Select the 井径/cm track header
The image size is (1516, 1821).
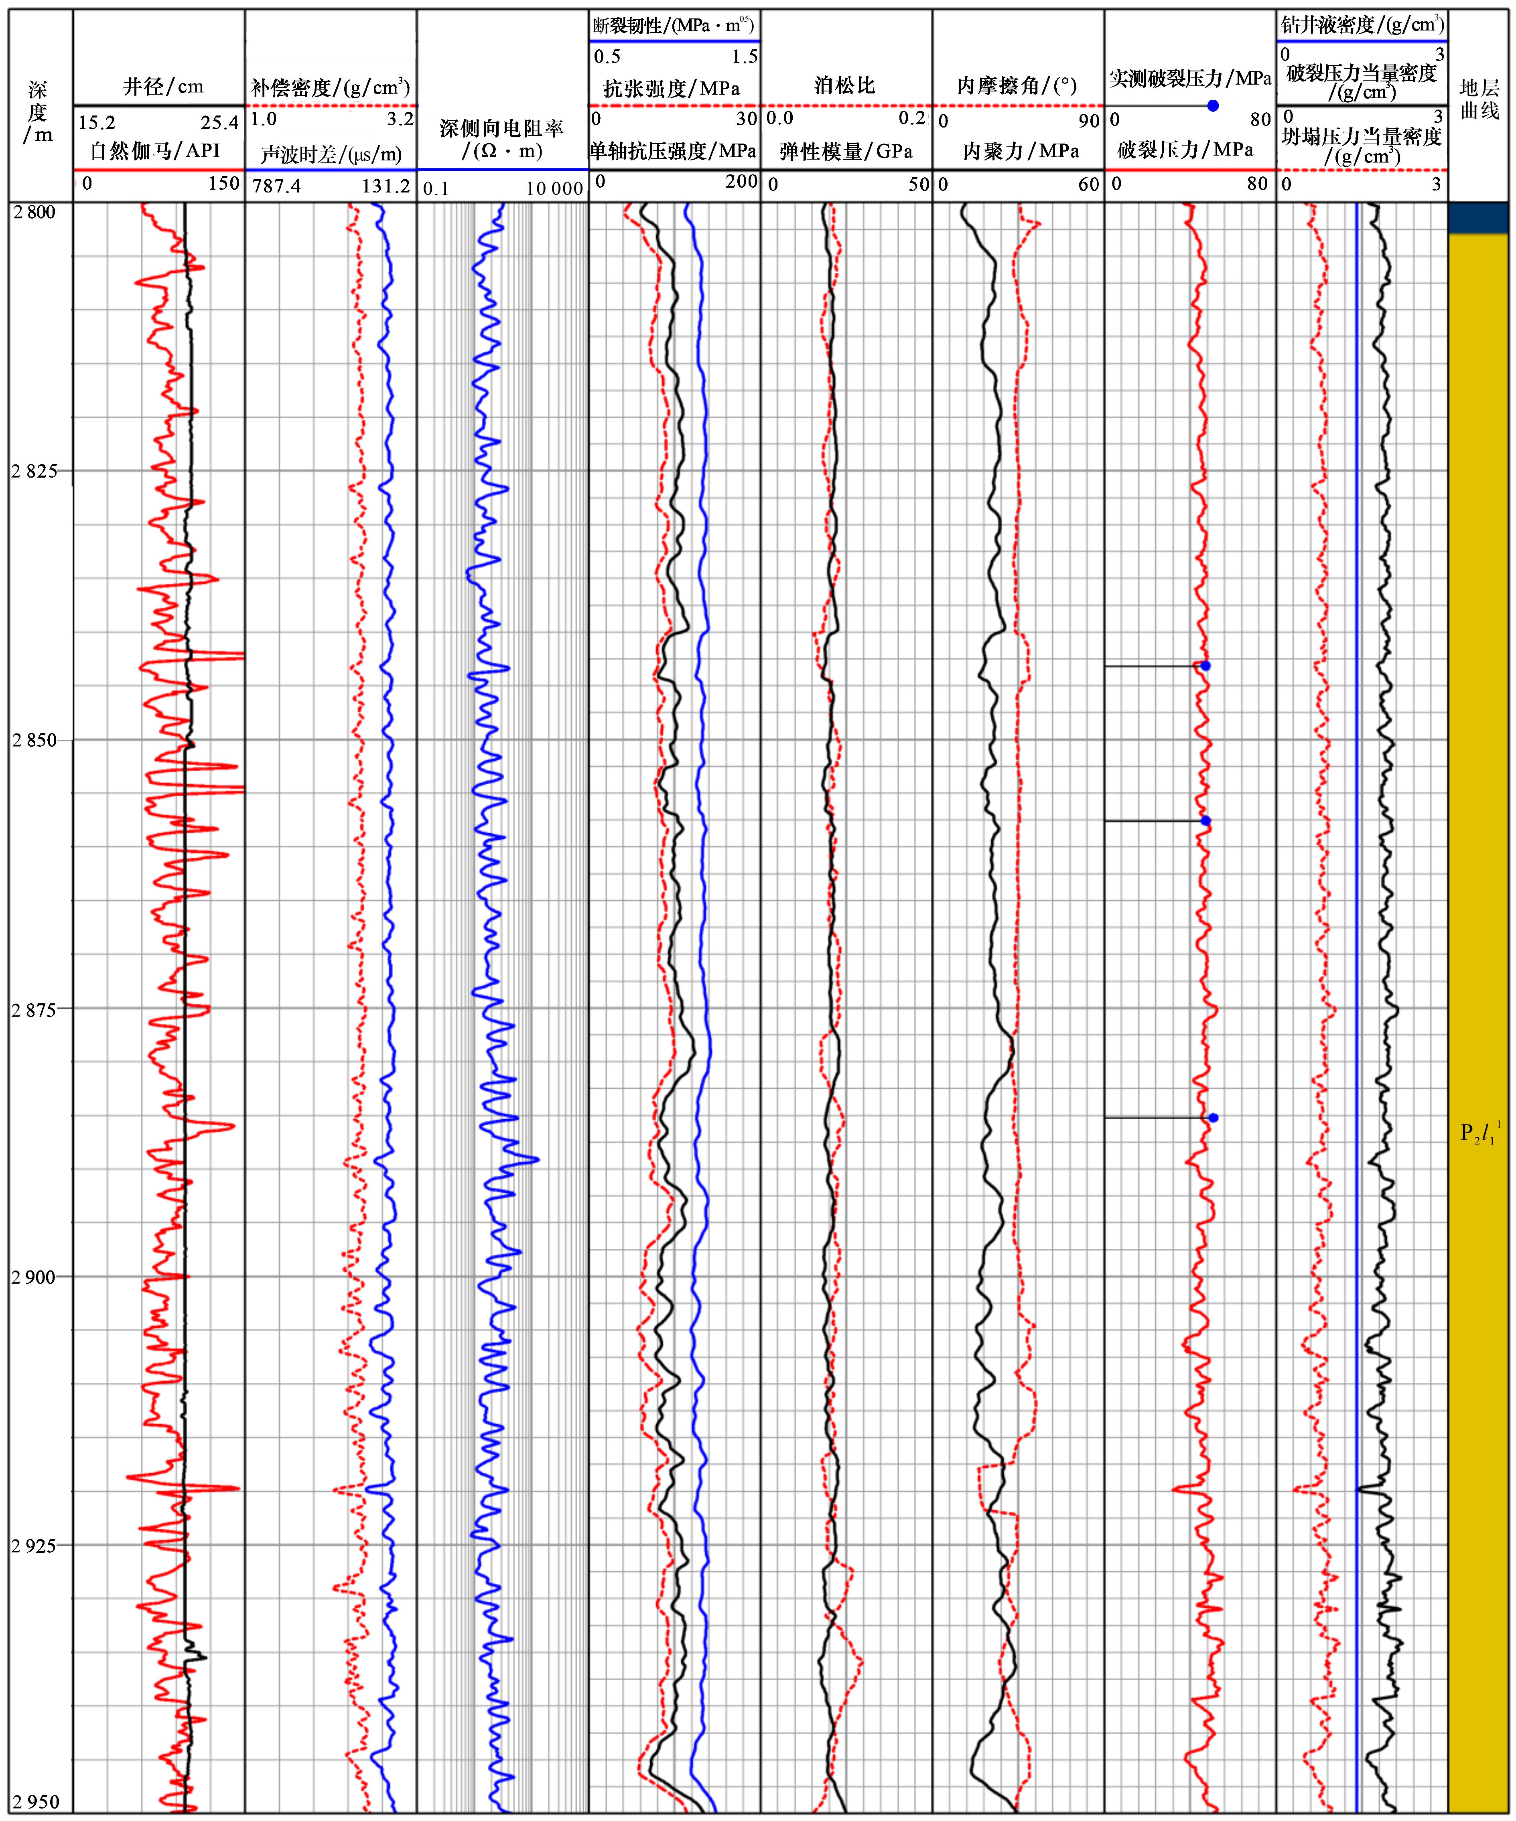162,87
